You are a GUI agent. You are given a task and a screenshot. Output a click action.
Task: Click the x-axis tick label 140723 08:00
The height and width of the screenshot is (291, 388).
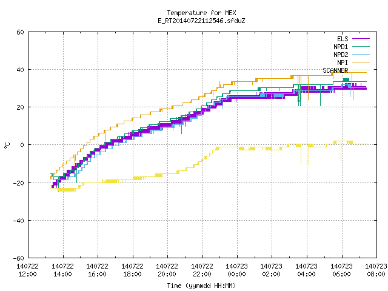coord(376,270)
